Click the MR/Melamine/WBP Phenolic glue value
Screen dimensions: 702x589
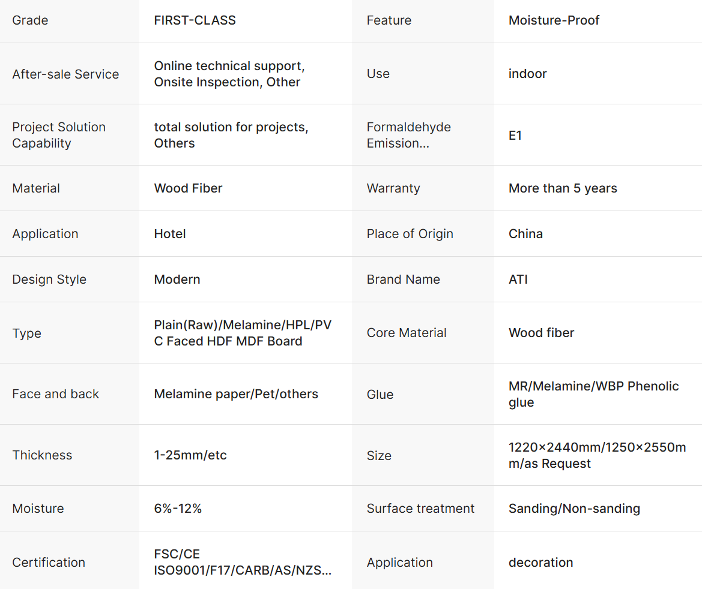point(594,394)
